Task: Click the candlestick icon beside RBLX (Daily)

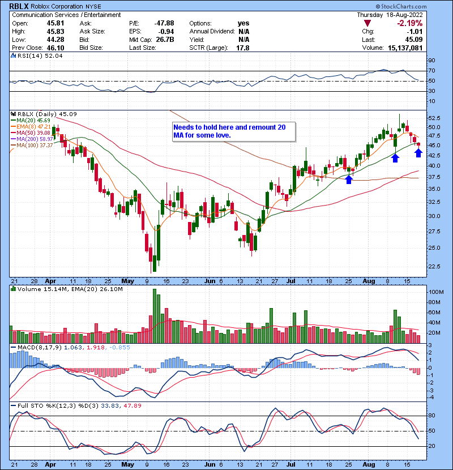Action: click(x=14, y=114)
